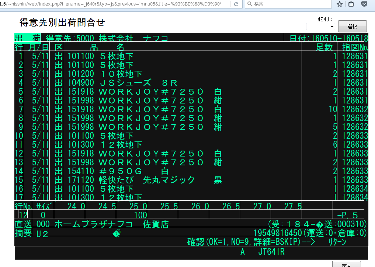Open the bookmarks list icon
Image resolution: width=375 pixels, height=267 pixels.
pyautogui.click(x=351, y=4)
